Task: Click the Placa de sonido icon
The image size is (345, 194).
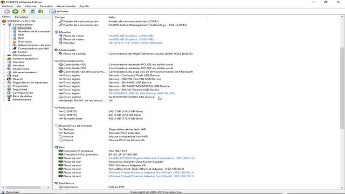Action: (x=60, y=54)
